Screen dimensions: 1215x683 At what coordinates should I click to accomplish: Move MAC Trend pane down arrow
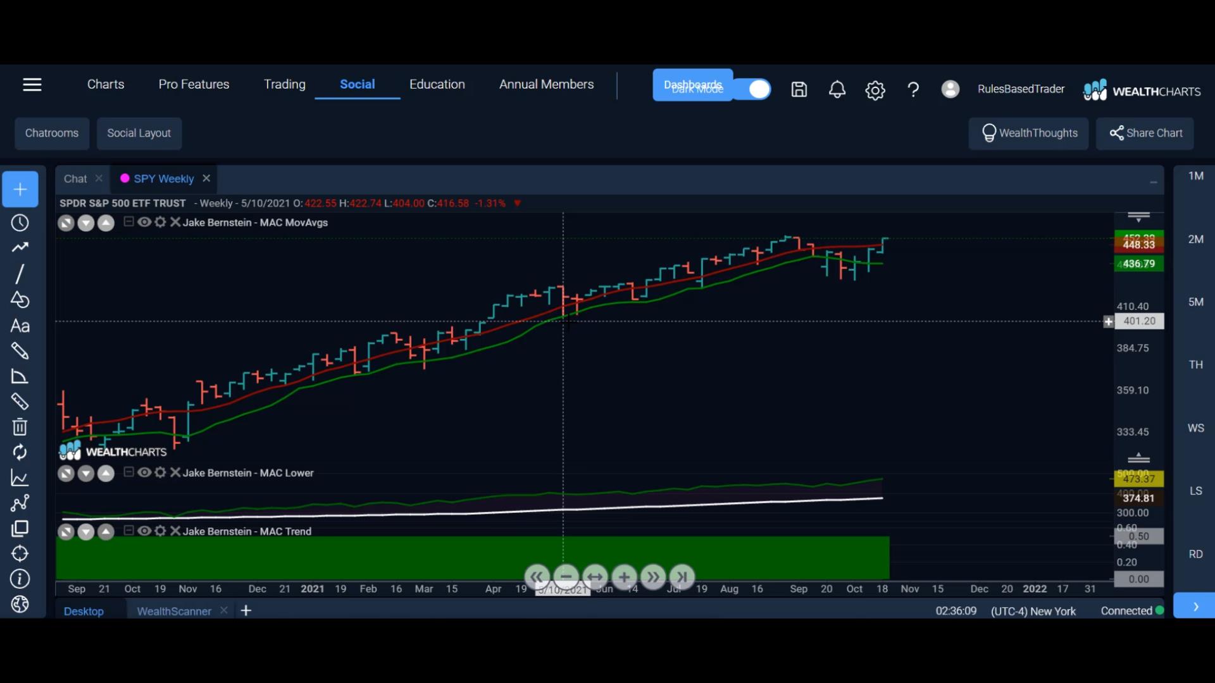86,532
